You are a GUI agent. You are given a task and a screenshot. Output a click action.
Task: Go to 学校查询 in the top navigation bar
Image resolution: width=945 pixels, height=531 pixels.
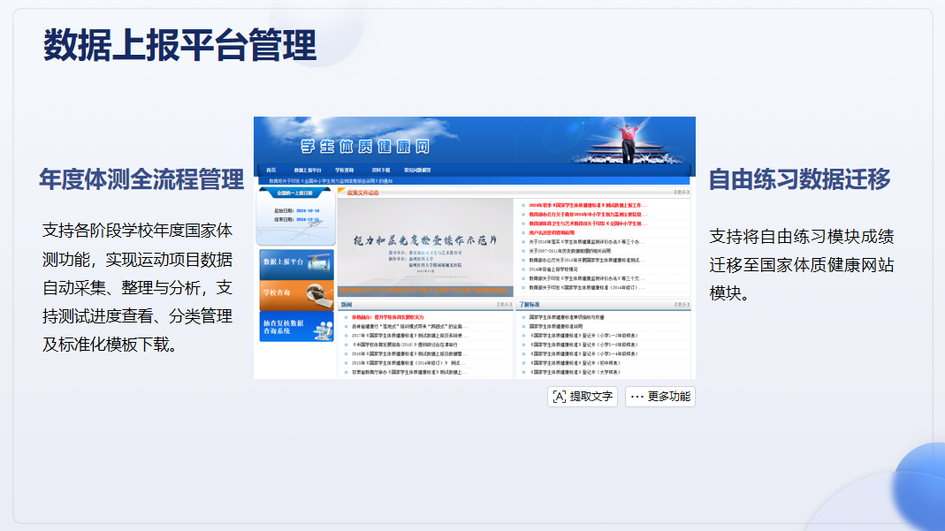[x=344, y=171]
